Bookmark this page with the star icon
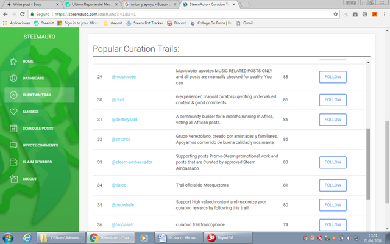390x244 pixels. pyautogui.click(x=336, y=14)
